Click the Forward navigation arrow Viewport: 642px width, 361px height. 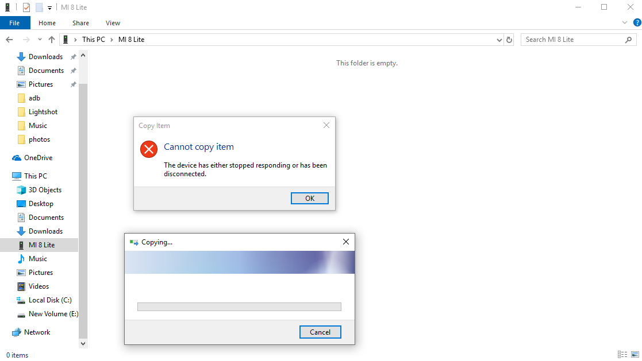26,40
